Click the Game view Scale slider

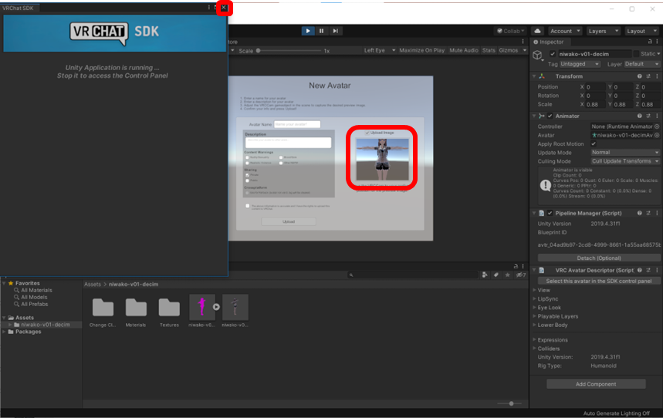pos(288,51)
